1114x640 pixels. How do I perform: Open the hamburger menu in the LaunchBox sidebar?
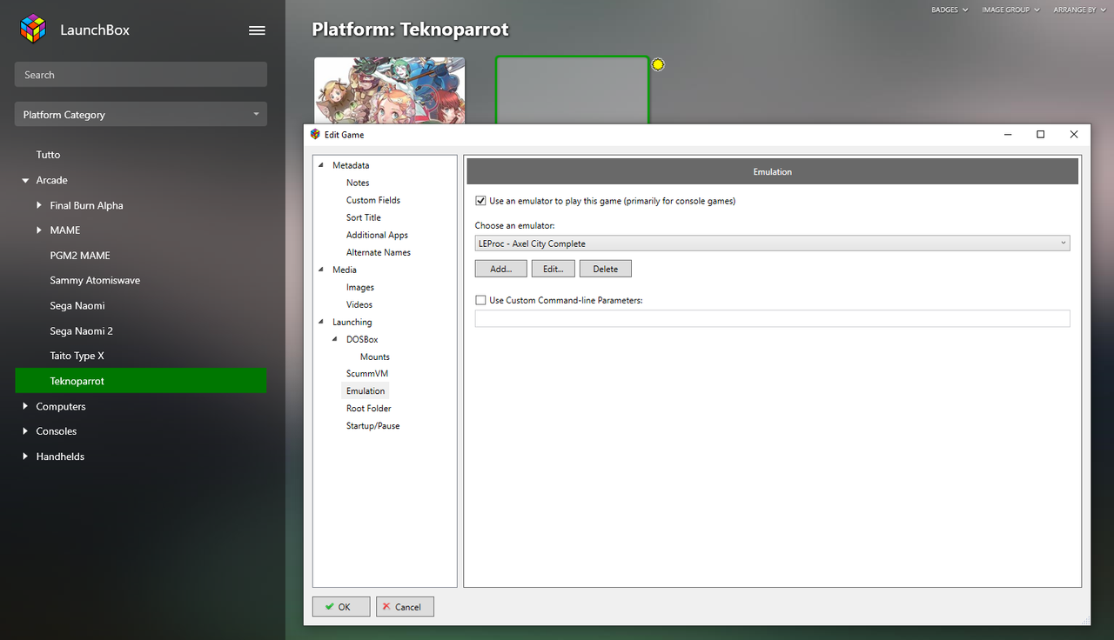pyautogui.click(x=257, y=30)
